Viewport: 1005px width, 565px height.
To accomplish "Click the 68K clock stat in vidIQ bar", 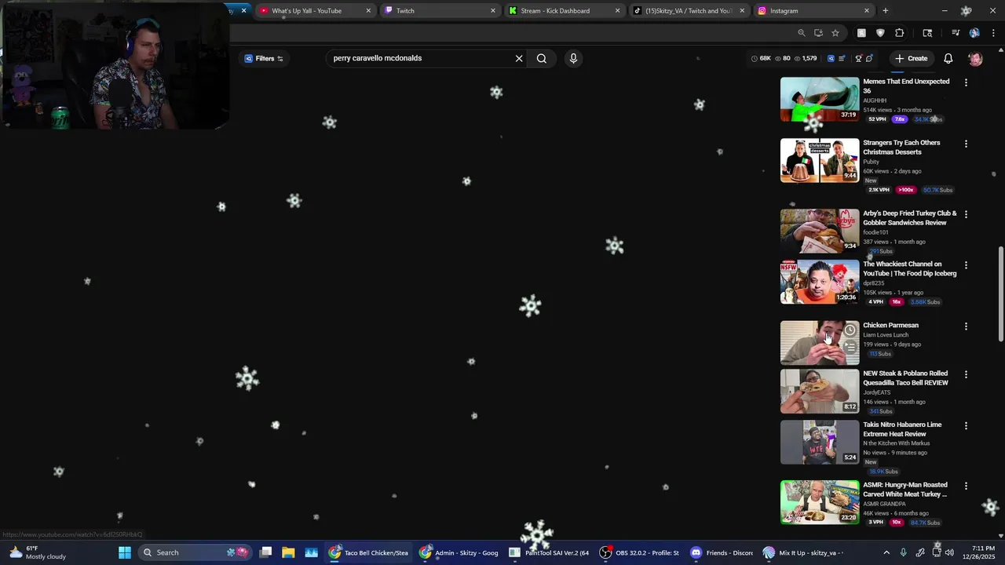I will point(761,58).
